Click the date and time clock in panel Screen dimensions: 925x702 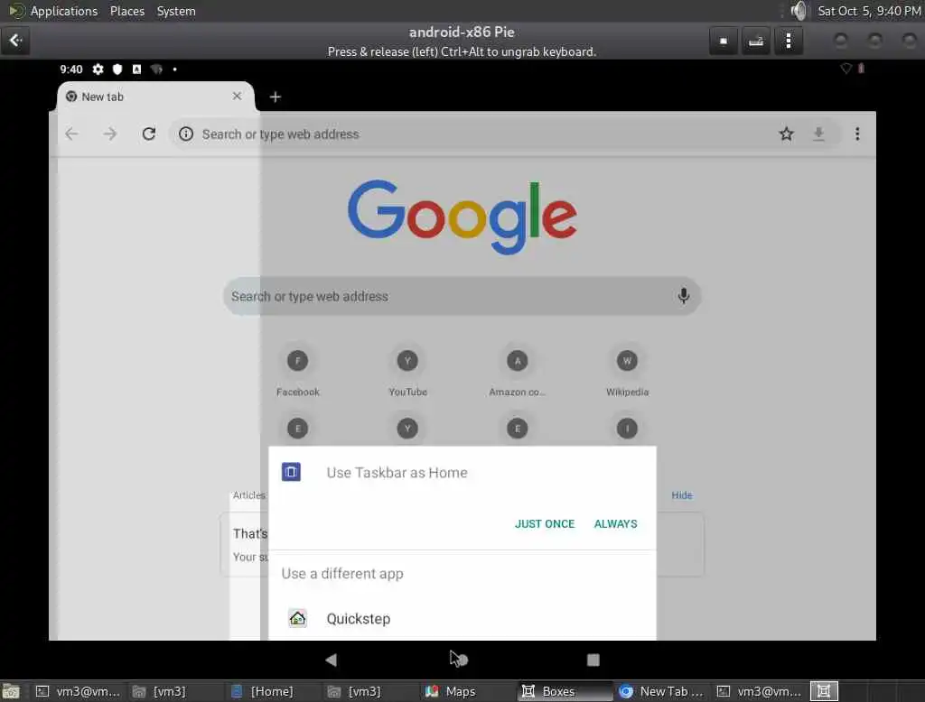pos(868,11)
